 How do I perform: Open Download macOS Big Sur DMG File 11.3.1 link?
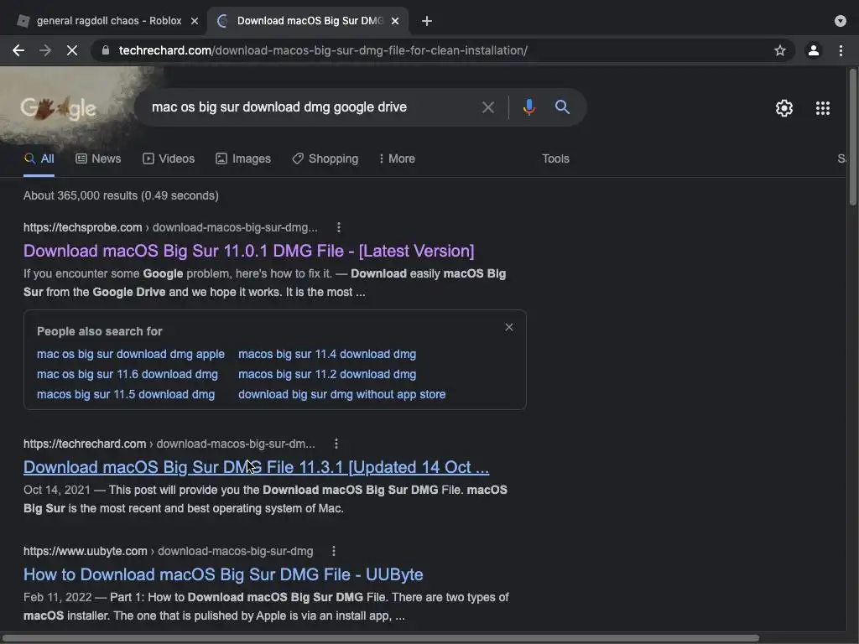256,467
